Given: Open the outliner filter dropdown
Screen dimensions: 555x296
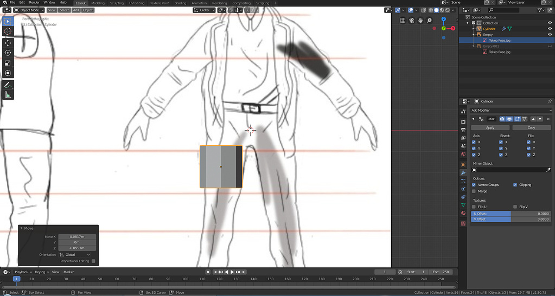Looking at the screenshot, I should (541, 10).
